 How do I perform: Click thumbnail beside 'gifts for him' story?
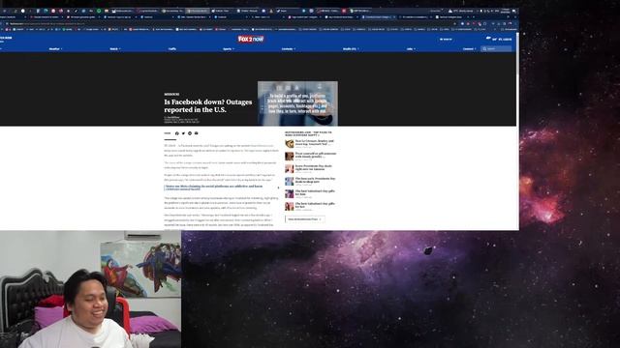pyautogui.click(x=290, y=193)
